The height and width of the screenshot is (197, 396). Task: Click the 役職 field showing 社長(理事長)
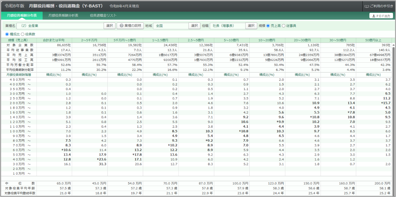coord(227,26)
